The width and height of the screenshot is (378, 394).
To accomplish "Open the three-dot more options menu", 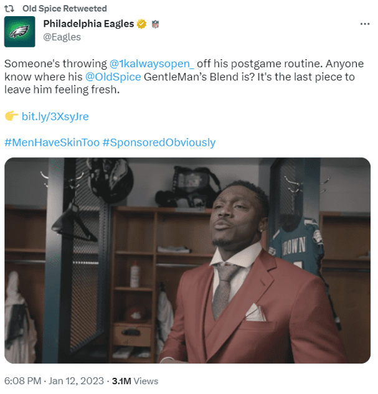I will coord(365,24).
